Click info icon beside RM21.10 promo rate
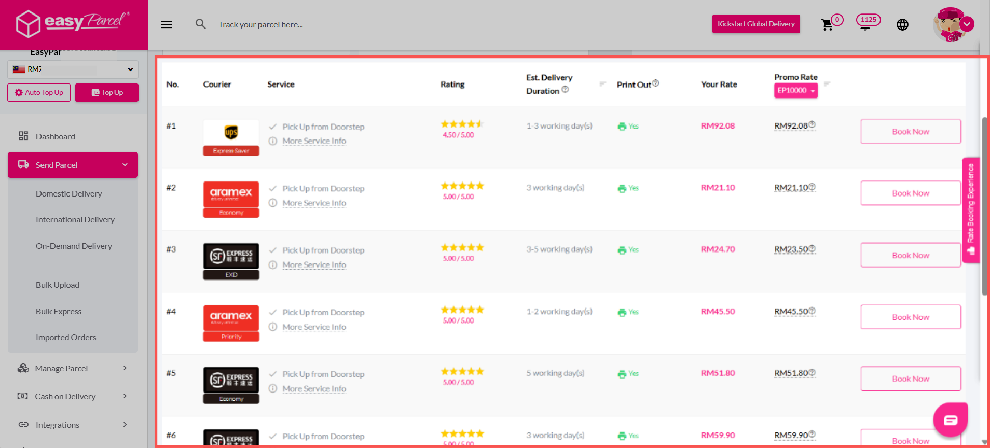Image resolution: width=990 pixels, height=448 pixels. point(812,187)
